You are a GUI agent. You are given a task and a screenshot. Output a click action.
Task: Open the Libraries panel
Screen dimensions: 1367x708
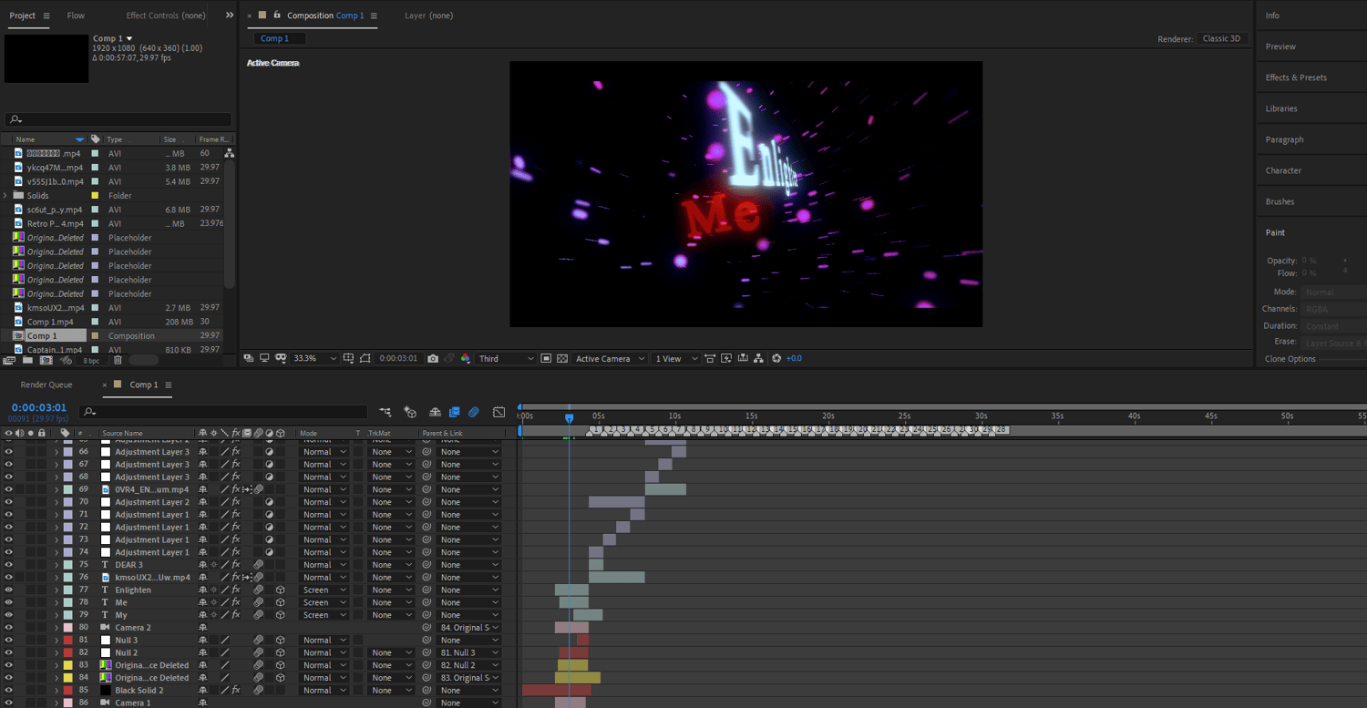(x=1281, y=108)
